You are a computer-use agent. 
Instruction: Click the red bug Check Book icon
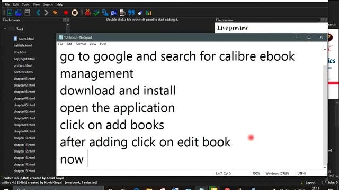point(87,13)
